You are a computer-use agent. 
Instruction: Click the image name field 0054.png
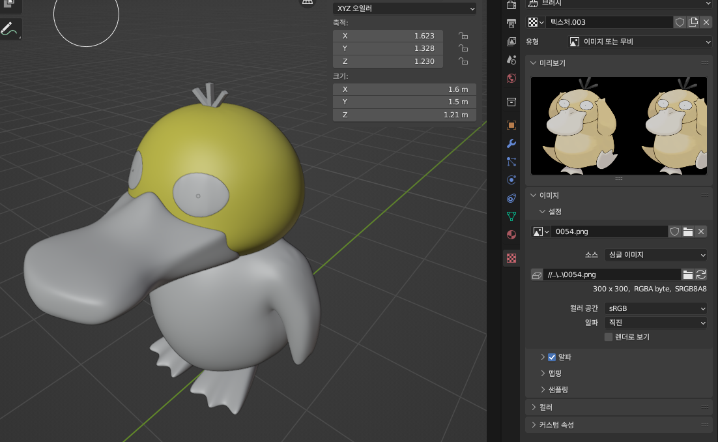[609, 231]
